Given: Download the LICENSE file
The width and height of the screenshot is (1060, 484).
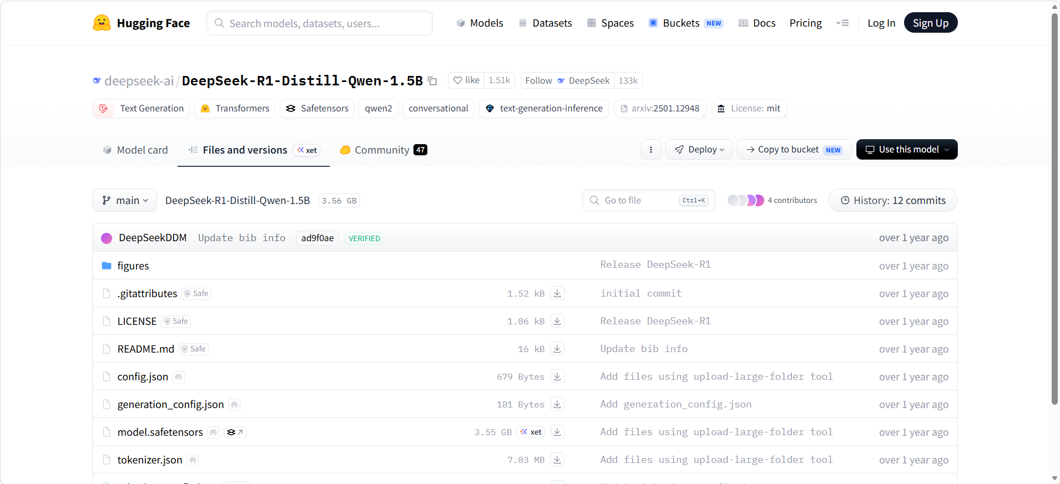Looking at the screenshot, I should click(x=557, y=321).
